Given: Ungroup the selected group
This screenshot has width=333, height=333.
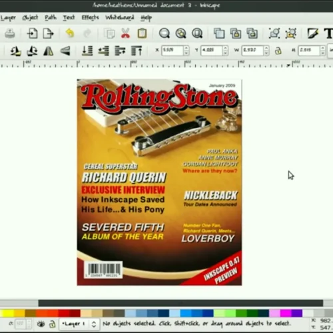Looking at the screenshot, I should click(x=291, y=33).
